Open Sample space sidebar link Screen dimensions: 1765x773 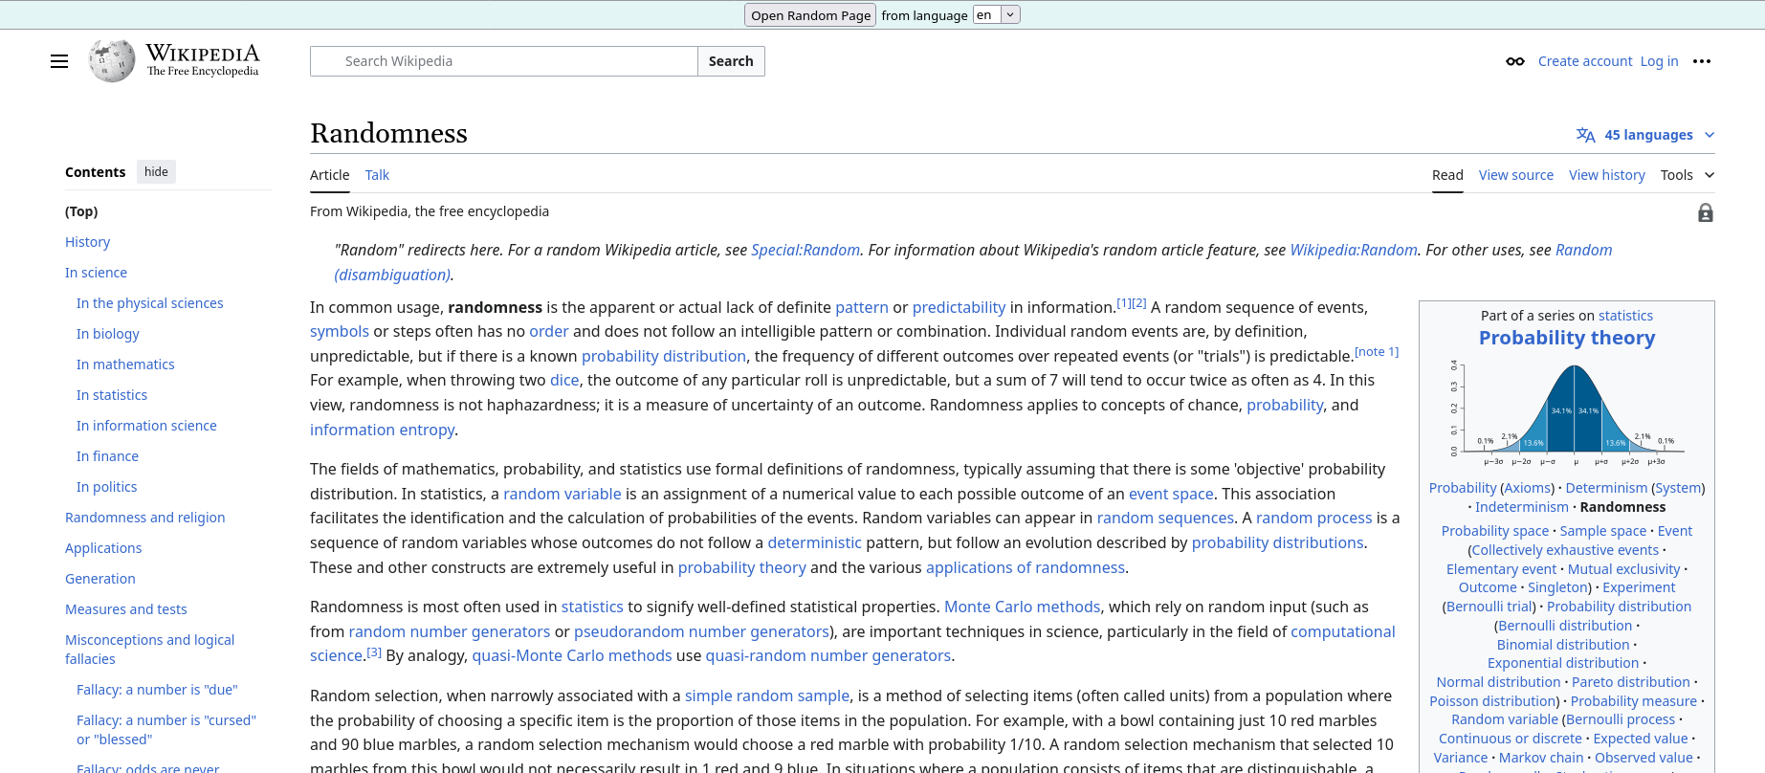point(1603,531)
